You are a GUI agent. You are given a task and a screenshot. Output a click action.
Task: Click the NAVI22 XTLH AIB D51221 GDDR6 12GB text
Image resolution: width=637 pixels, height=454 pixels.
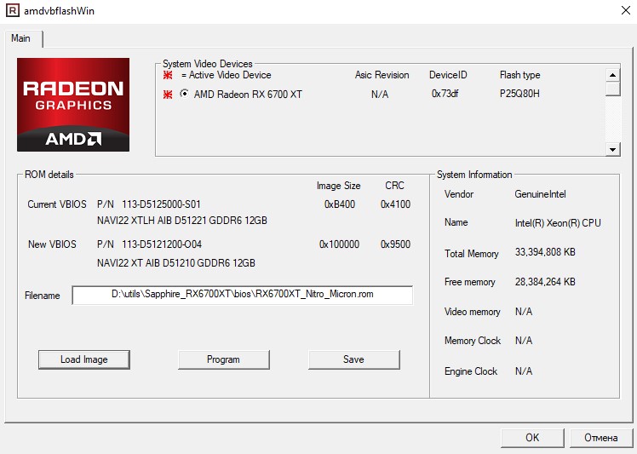[x=182, y=221]
